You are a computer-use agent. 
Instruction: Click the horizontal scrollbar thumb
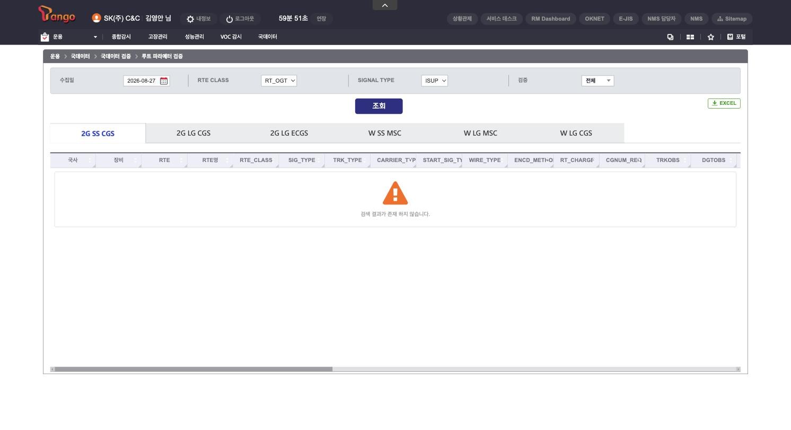tap(194, 369)
